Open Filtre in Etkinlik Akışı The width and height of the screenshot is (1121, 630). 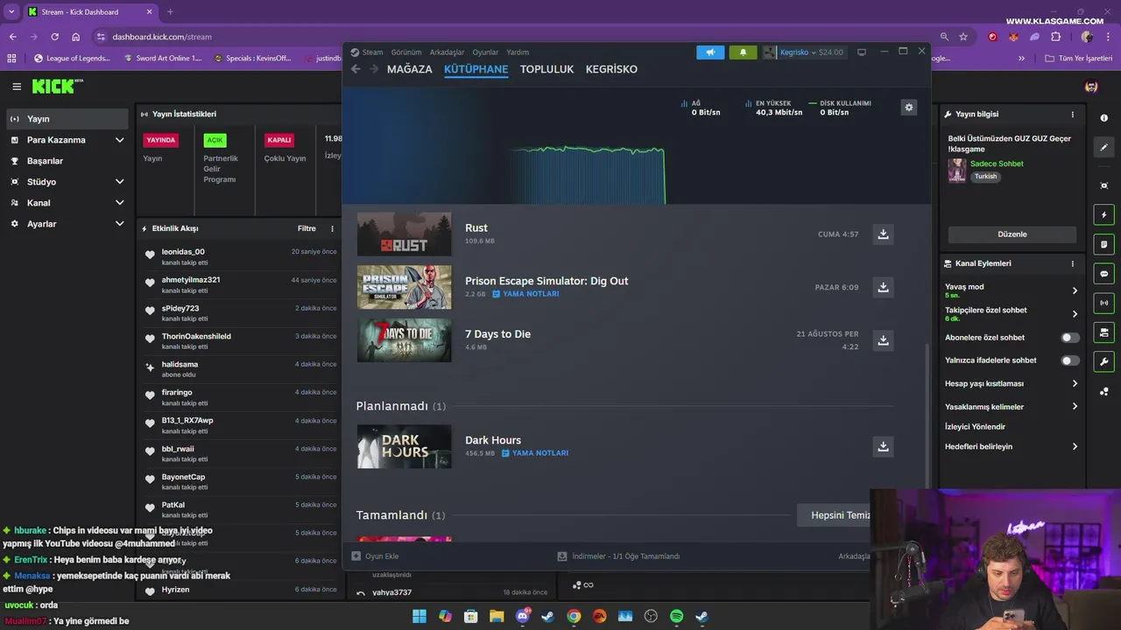coord(307,228)
